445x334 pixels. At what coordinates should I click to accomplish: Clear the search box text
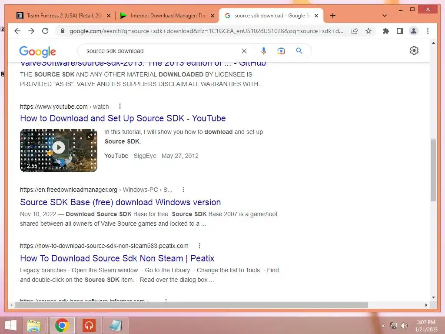[244, 51]
